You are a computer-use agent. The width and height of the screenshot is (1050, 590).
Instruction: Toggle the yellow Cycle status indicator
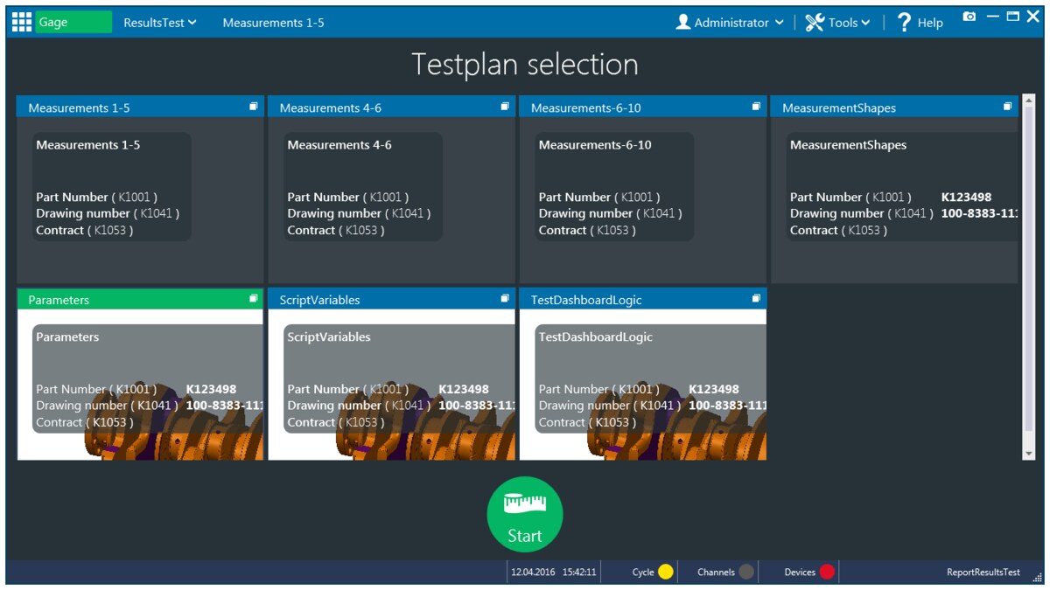click(x=665, y=572)
